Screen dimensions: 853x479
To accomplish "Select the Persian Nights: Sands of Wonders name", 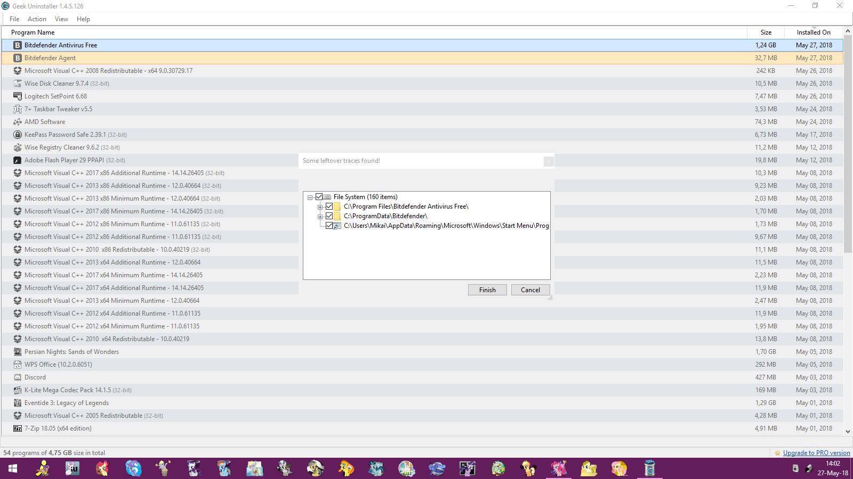I will coord(71,352).
